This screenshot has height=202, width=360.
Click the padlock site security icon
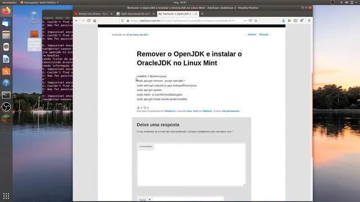(x=128, y=21)
